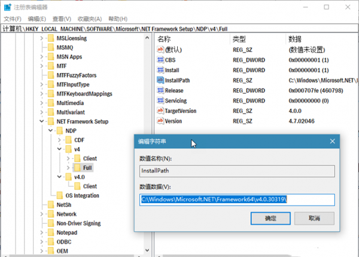Screen dimensions: 359x257
Task: Collapse the NET Framework Setup tree node
Action: click(x=42, y=121)
